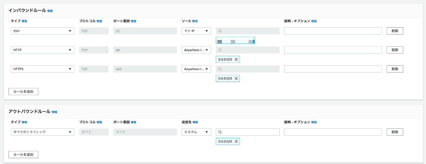426x164 pixels.
Task: Click the outbound protocol field showing すべて
Action: [94, 132]
